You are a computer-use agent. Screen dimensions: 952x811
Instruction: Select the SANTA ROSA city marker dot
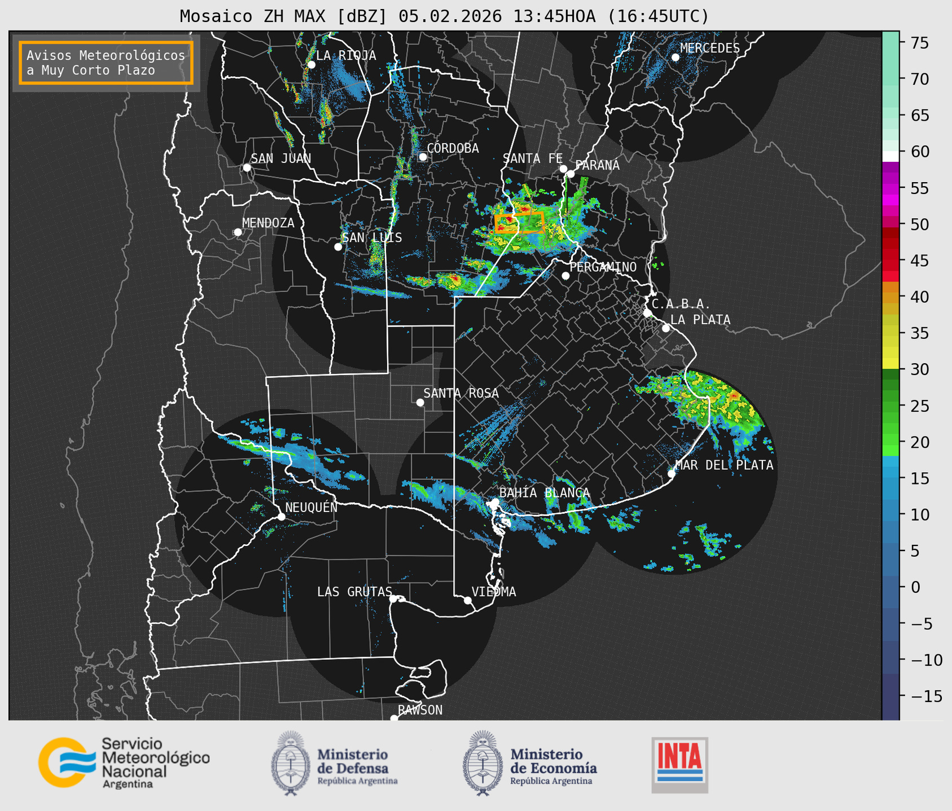[x=420, y=402]
